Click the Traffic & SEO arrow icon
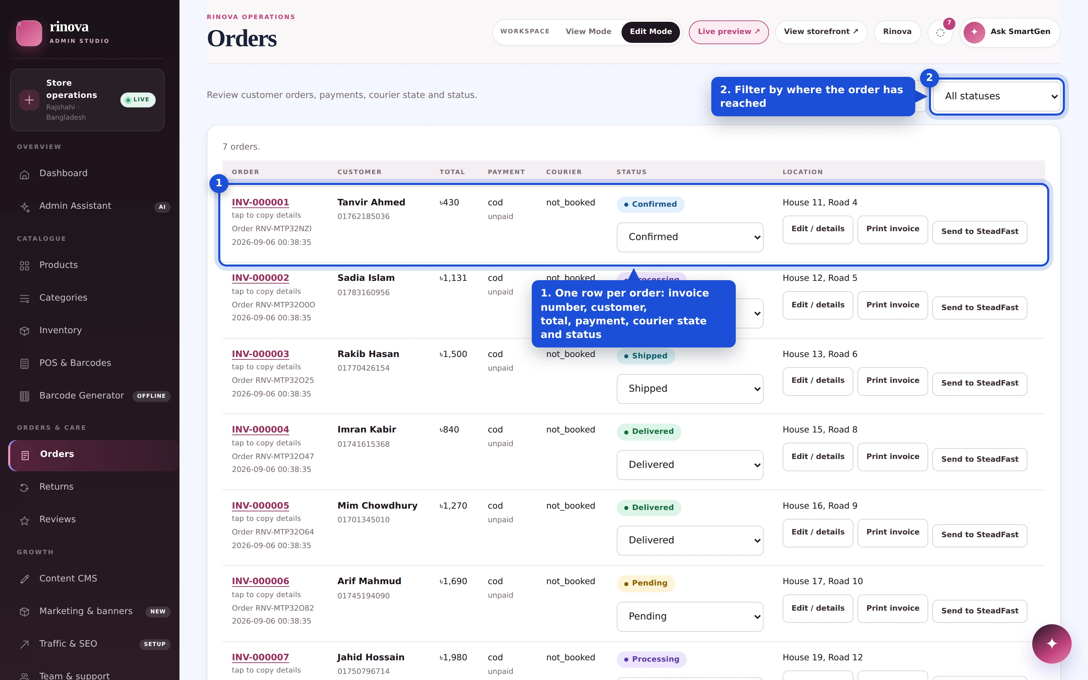1088x680 pixels. click(25, 645)
